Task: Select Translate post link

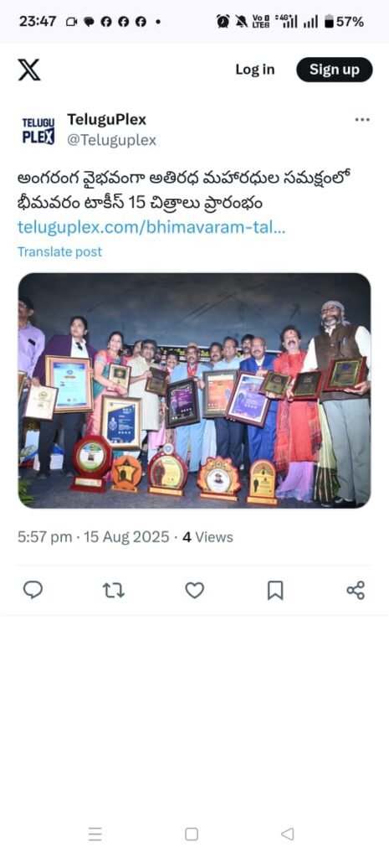Action: click(x=59, y=251)
